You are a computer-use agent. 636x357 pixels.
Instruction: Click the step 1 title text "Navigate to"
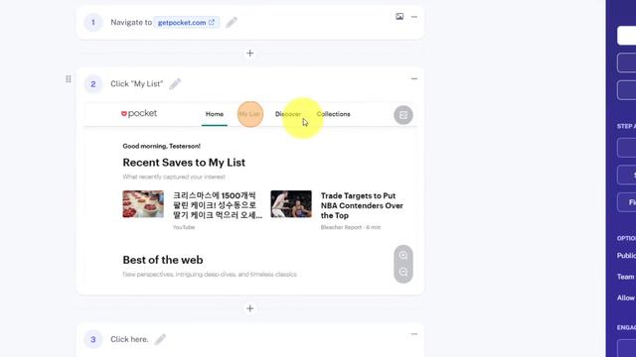(x=131, y=22)
